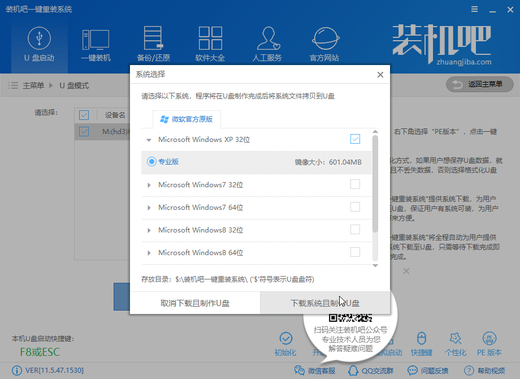Click the 初始化 icon at bottom

click(285, 343)
